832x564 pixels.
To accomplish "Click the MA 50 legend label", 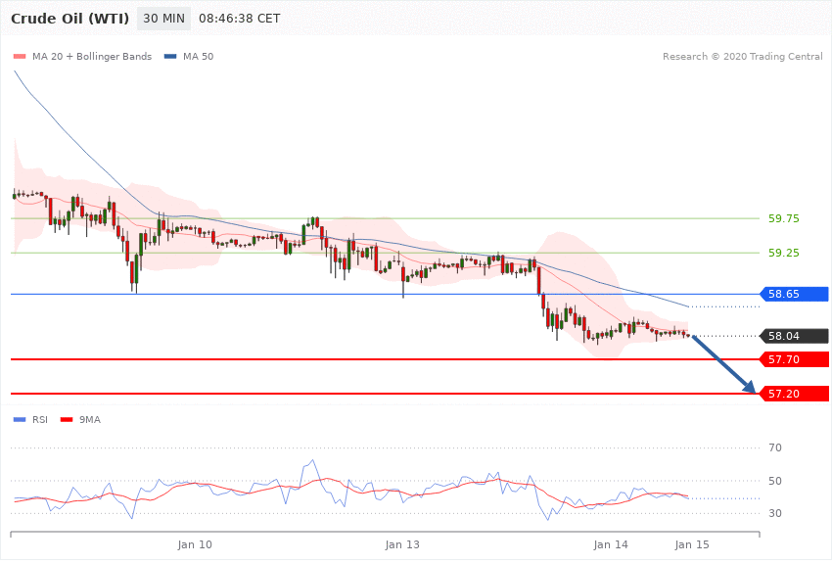I will 198,56.
